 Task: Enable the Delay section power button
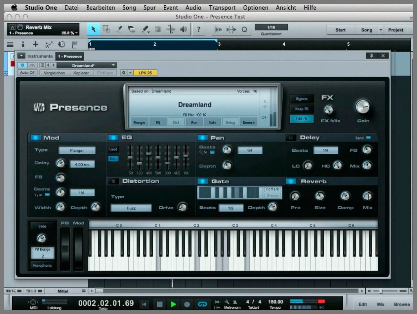(x=291, y=137)
